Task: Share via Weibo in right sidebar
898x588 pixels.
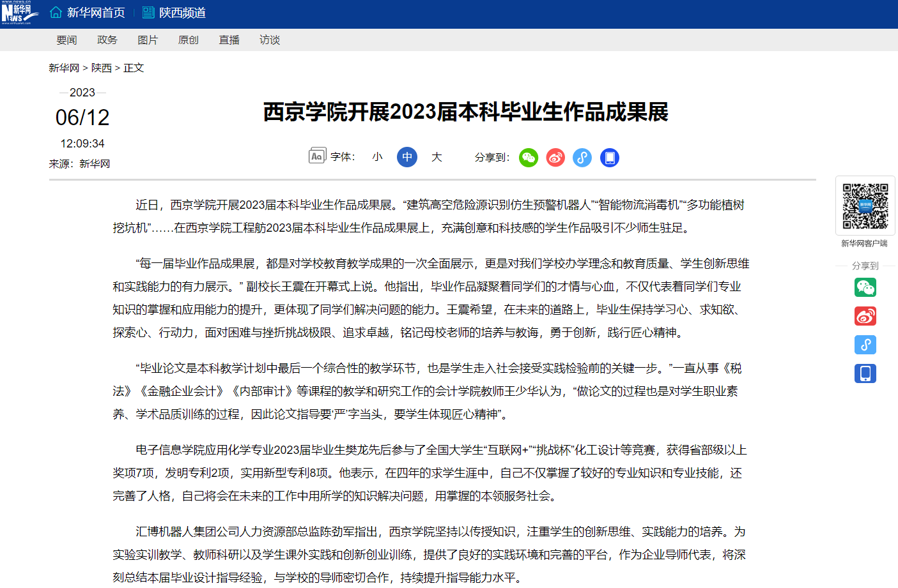Action: point(865,316)
